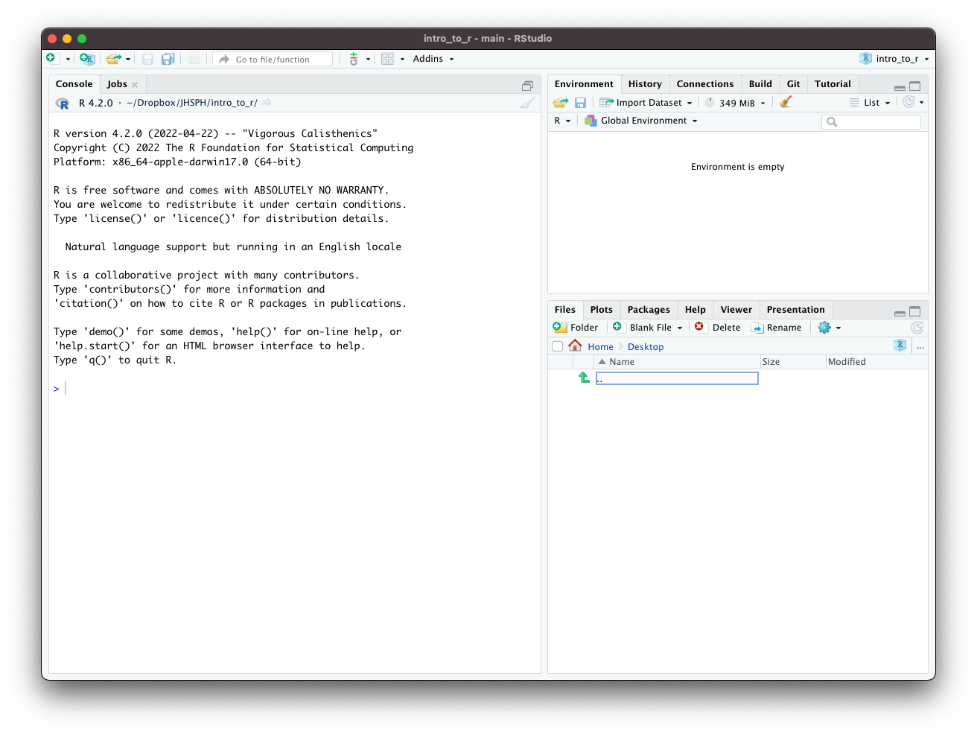Click the Desktop breadcrumb link
This screenshot has height=735, width=977.
pyautogui.click(x=646, y=347)
